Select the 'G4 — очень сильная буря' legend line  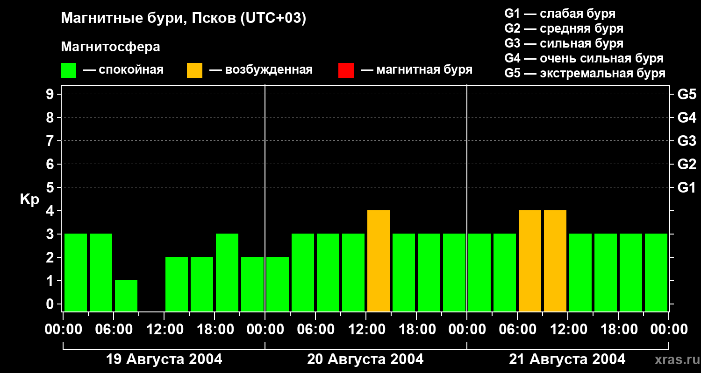pos(584,58)
